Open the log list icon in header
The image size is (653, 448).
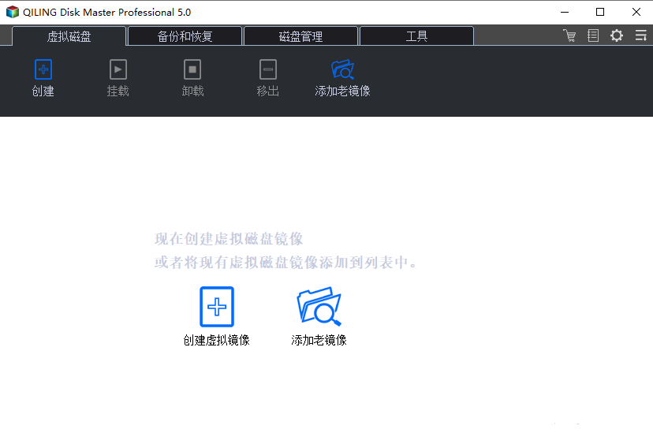pyautogui.click(x=593, y=35)
